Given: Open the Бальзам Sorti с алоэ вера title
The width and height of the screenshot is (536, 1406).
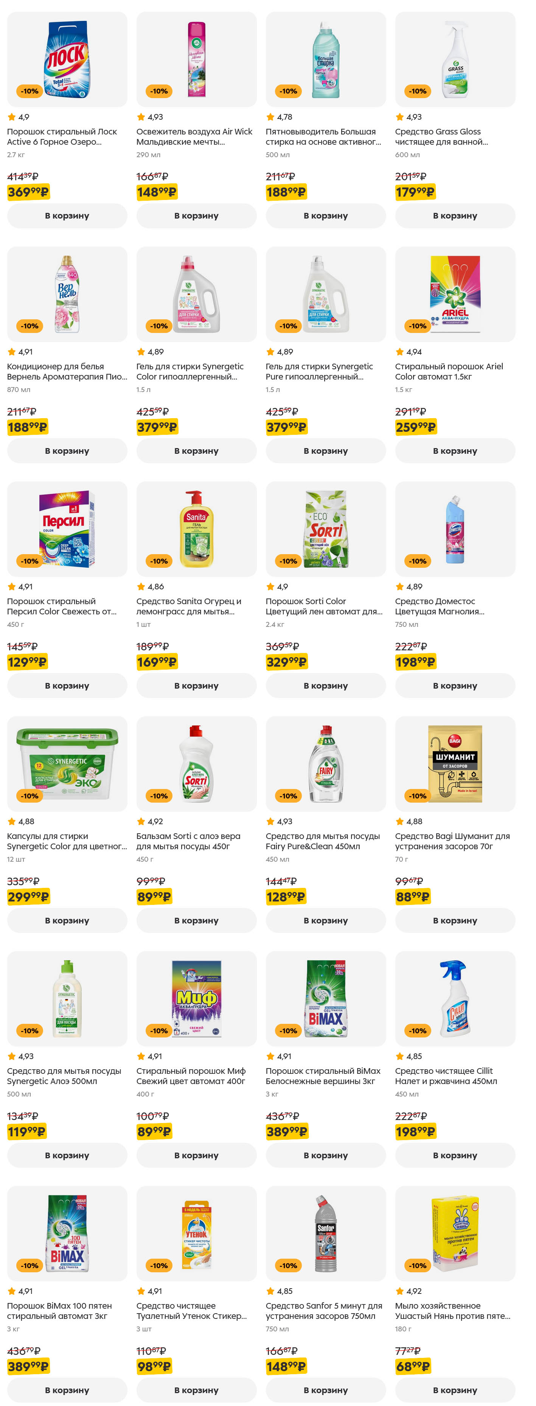Looking at the screenshot, I should click(188, 840).
